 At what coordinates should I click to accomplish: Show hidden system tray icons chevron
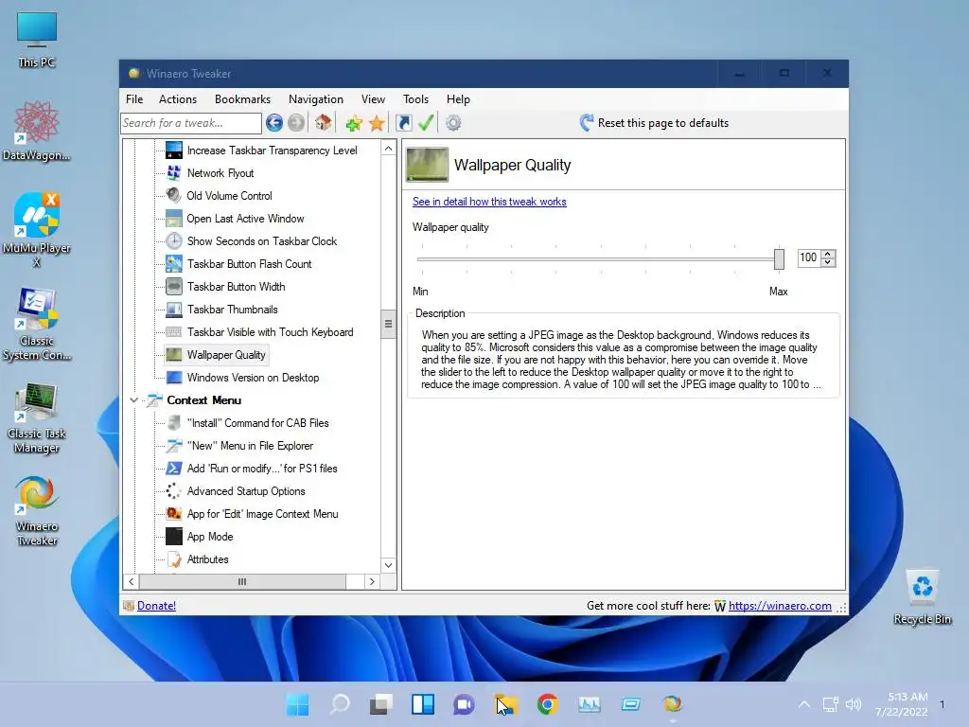click(804, 704)
